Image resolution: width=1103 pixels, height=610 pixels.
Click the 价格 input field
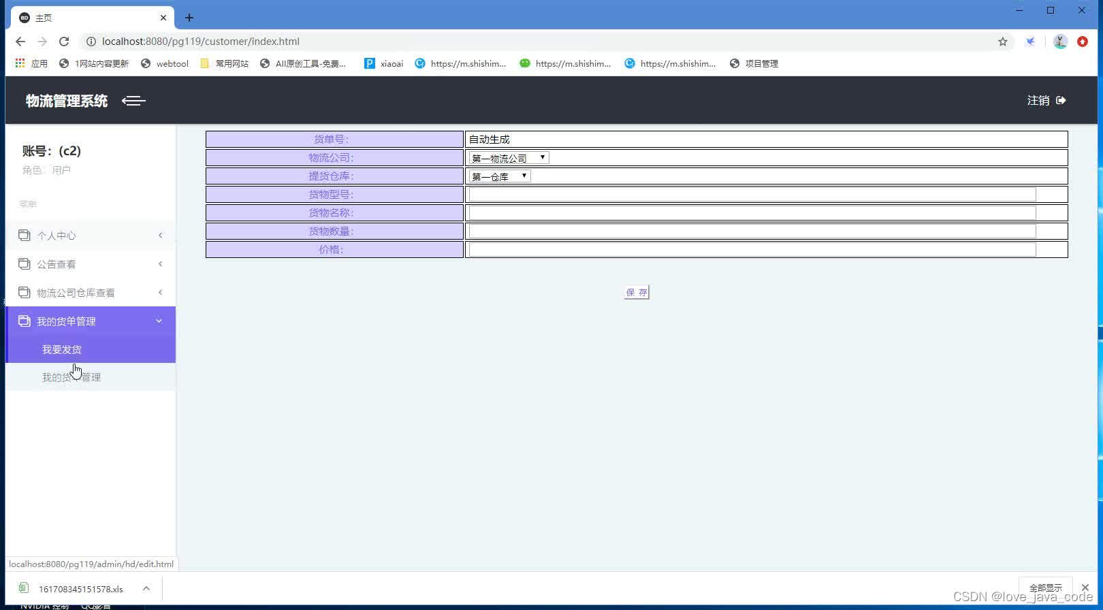click(x=752, y=250)
